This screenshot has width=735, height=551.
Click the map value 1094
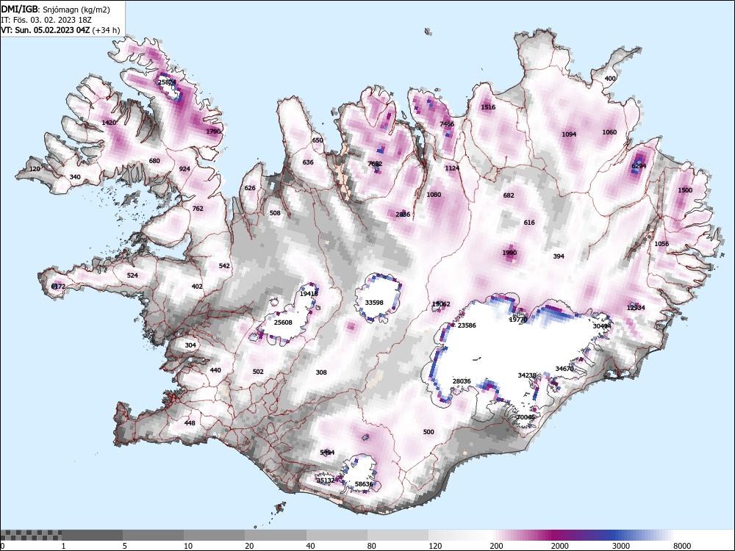(x=569, y=134)
